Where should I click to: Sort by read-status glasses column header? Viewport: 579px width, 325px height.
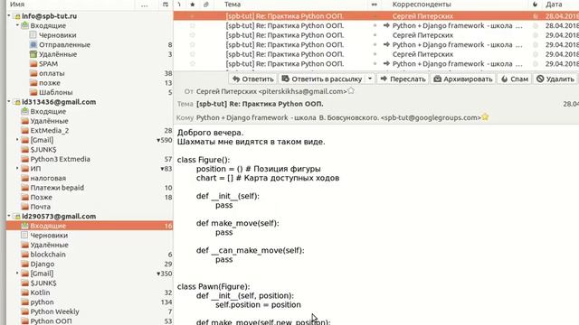375,5
